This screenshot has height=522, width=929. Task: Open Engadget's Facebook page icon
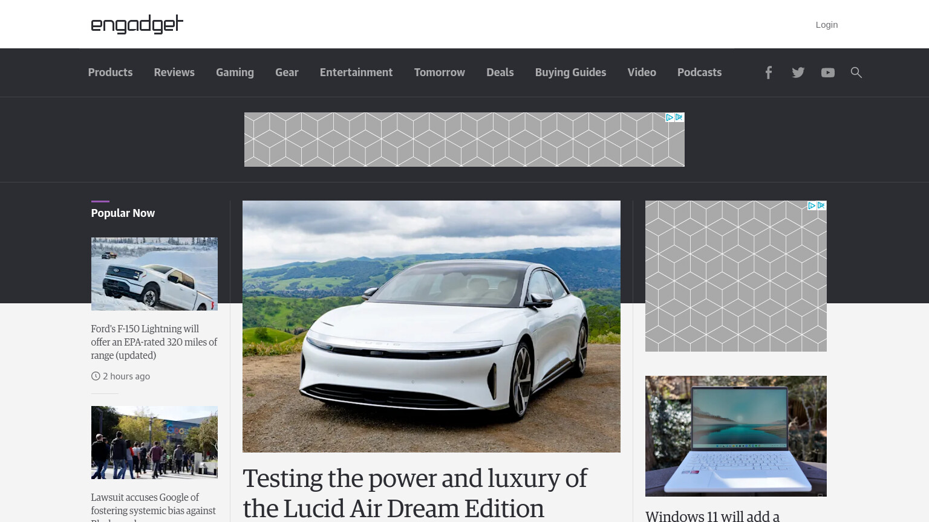pos(768,72)
